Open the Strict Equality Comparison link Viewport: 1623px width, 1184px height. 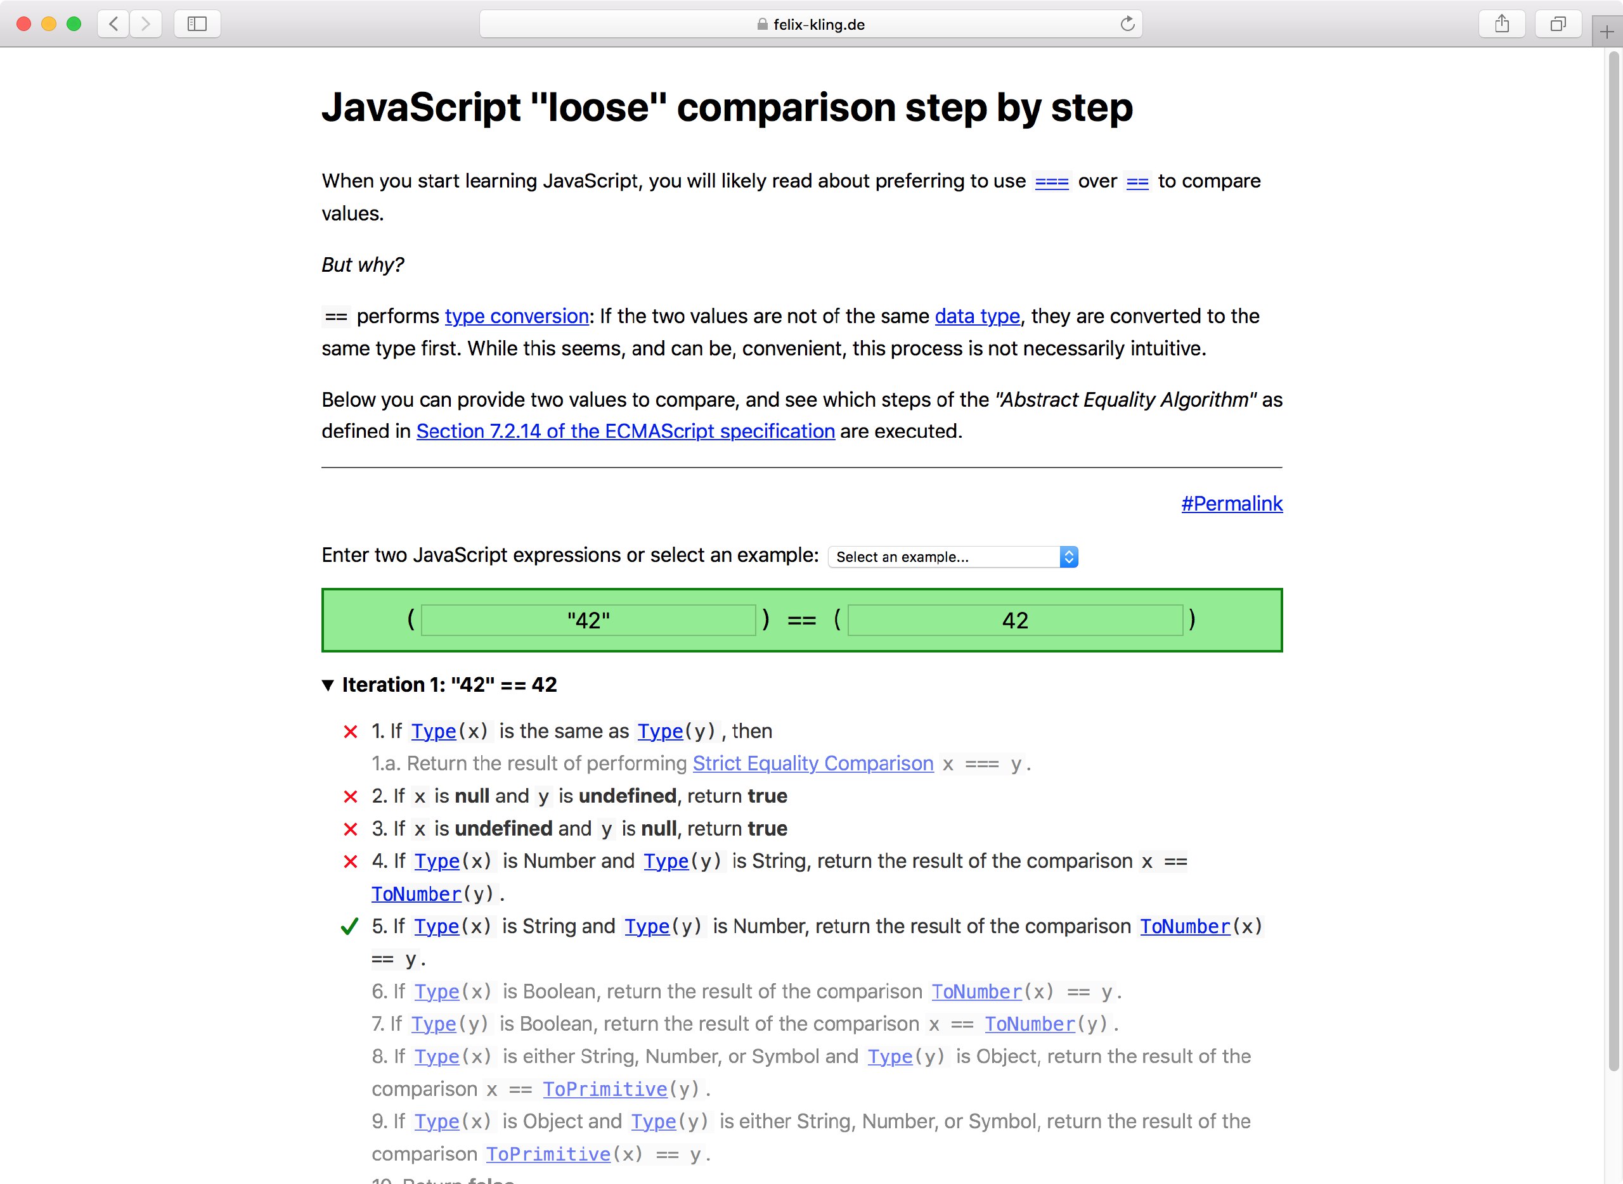pos(813,764)
